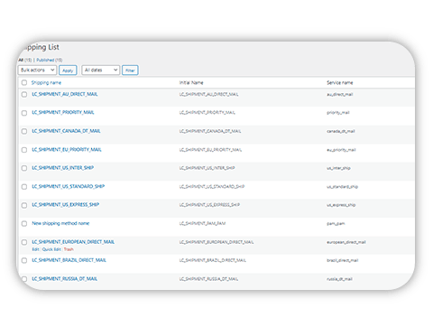Tick checkbox for LC_SHIPMENT_EU_PRIORITY_MAIL row
433x327 pixels.
[x=24, y=150]
